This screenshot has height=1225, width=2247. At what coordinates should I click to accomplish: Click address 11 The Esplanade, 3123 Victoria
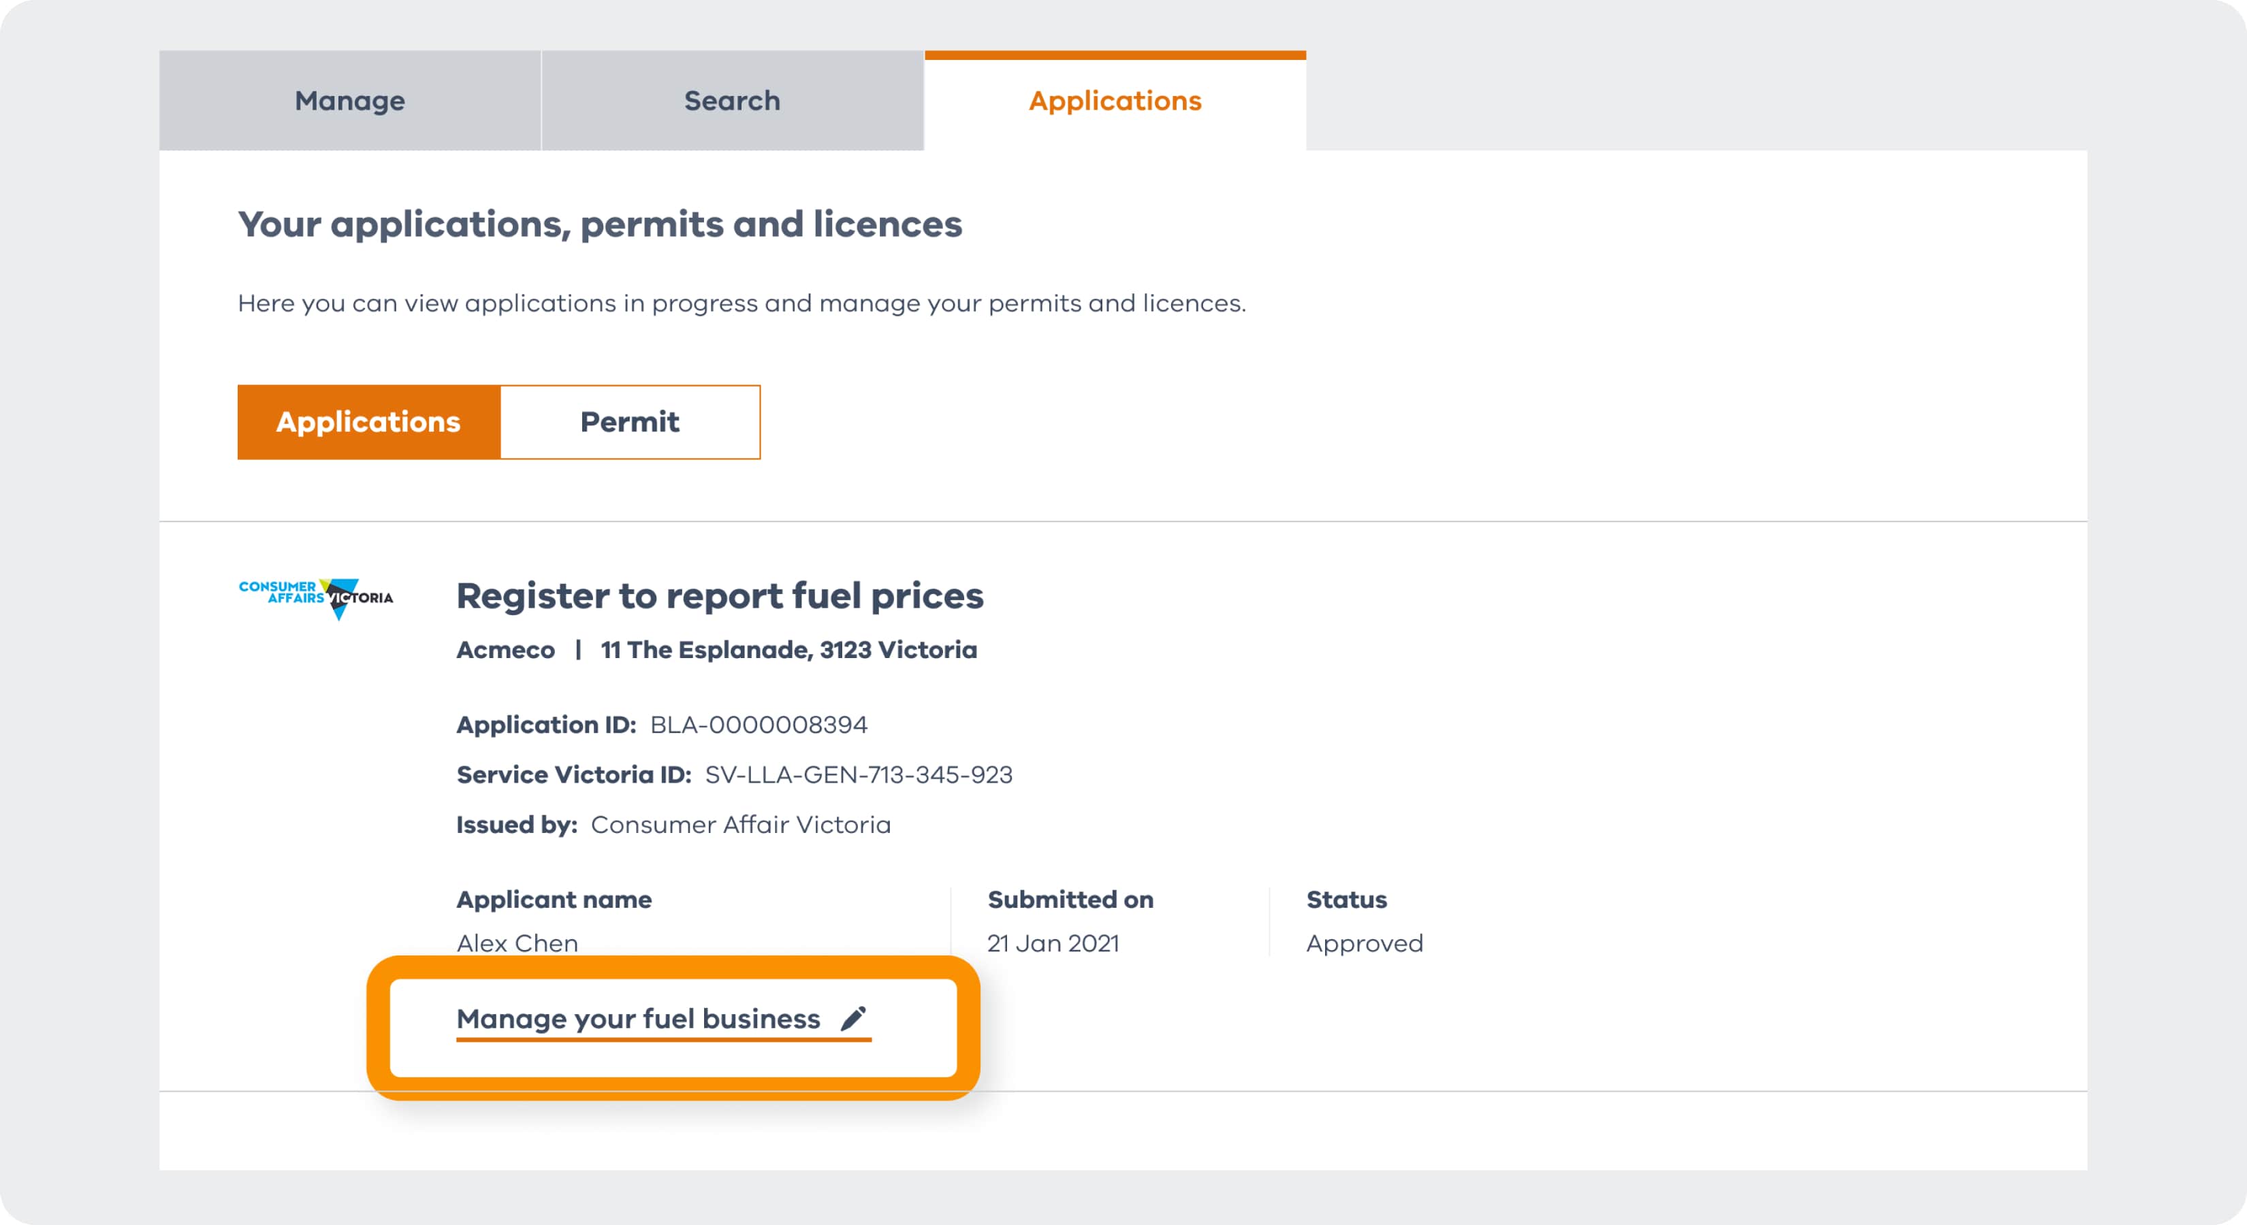788,651
